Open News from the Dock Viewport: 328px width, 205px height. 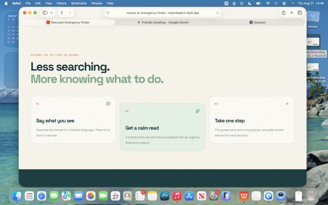point(201,196)
